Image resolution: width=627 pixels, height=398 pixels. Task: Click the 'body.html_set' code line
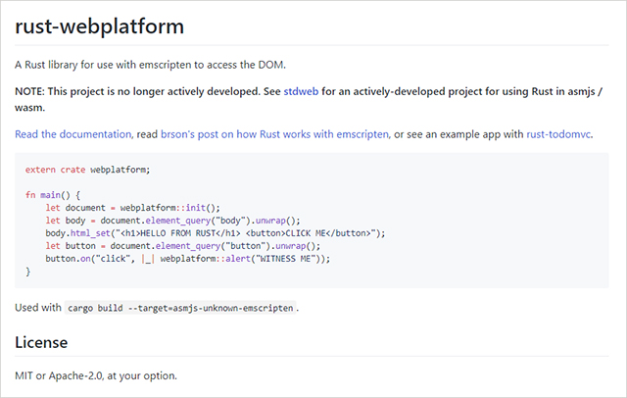coord(216,233)
